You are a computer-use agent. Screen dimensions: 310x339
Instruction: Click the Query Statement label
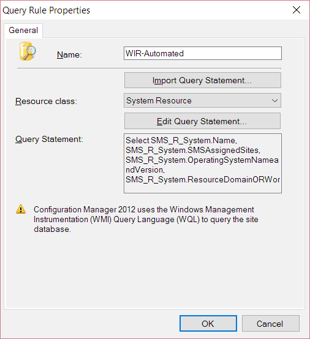(x=49, y=140)
